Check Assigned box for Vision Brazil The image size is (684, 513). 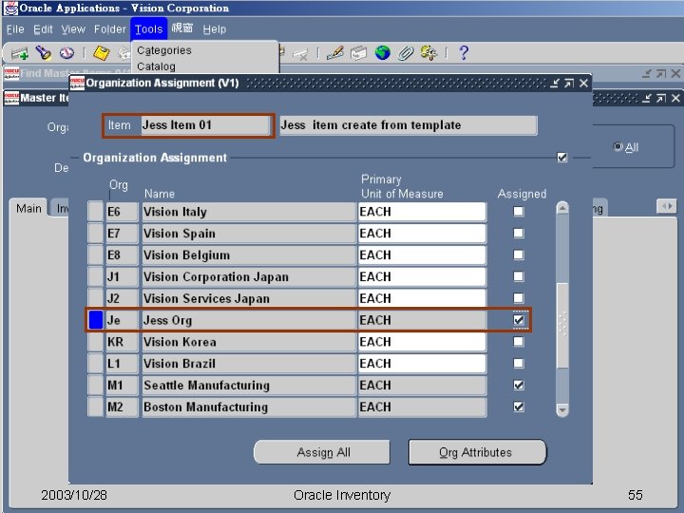pos(519,363)
